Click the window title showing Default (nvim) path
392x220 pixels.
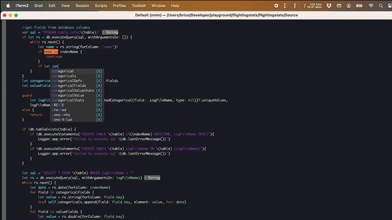(x=216, y=15)
